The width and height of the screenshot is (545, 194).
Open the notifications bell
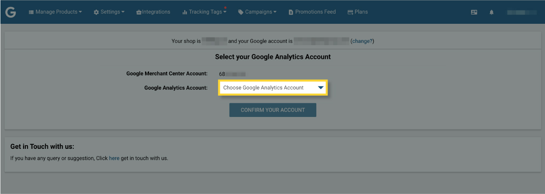coord(492,12)
